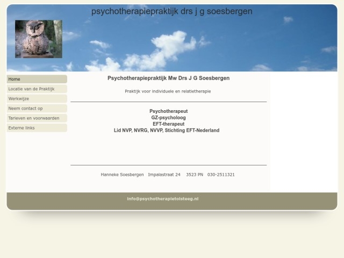The image size is (344, 258).
Task: Click the Praktijk voor individuele en relatietherapie text
Action: (168, 91)
